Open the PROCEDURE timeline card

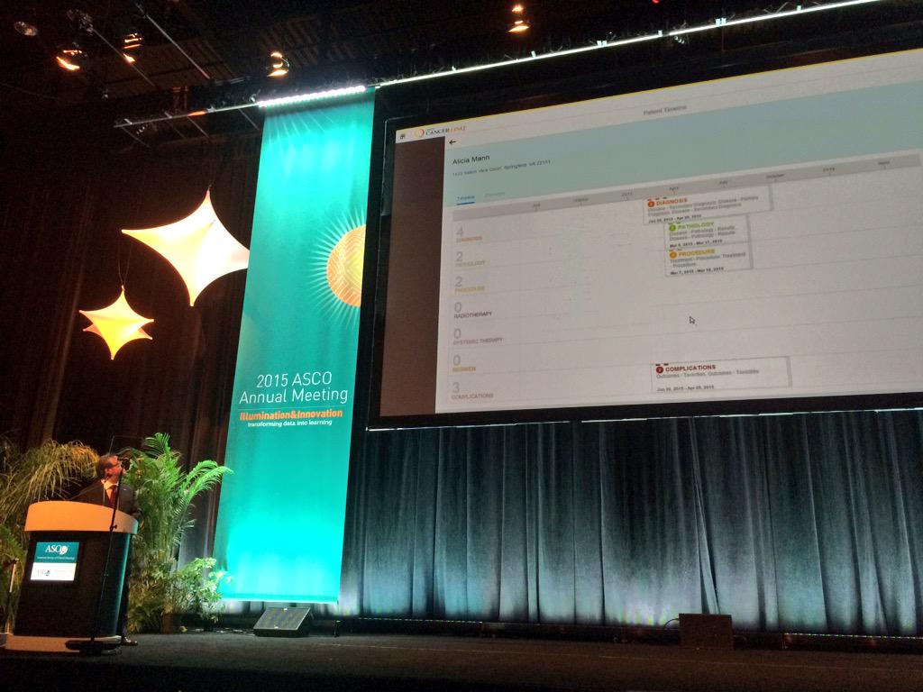[708, 260]
